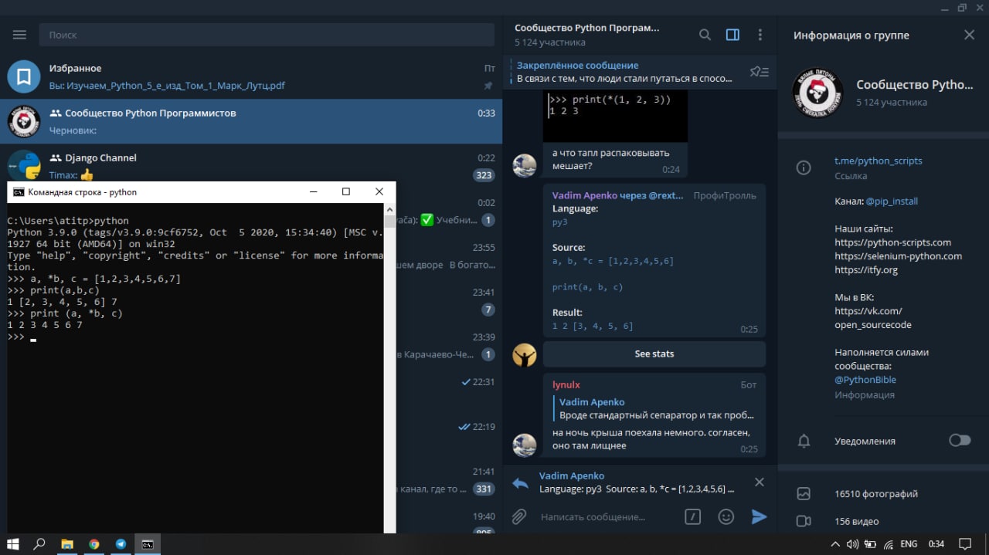Open the Избранное saved messages chat
The height and width of the screenshot is (555, 989).
[251, 76]
